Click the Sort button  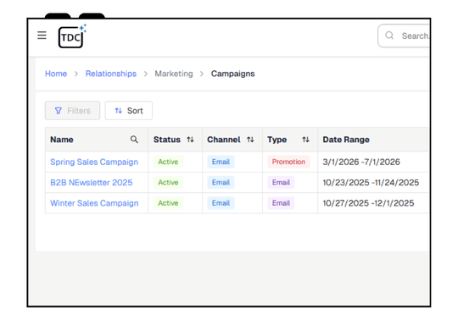pyautogui.click(x=129, y=111)
